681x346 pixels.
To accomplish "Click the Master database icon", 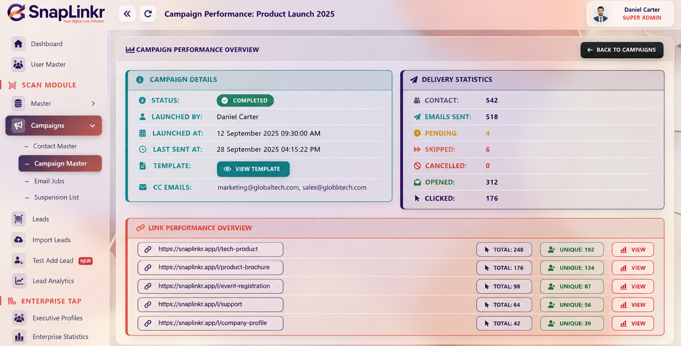I will click(x=18, y=103).
